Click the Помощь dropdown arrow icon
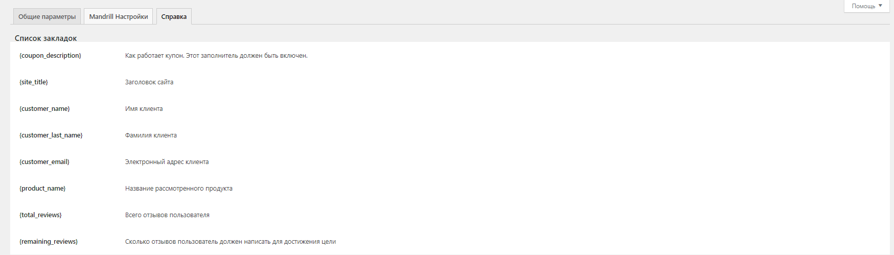 coord(880,6)
